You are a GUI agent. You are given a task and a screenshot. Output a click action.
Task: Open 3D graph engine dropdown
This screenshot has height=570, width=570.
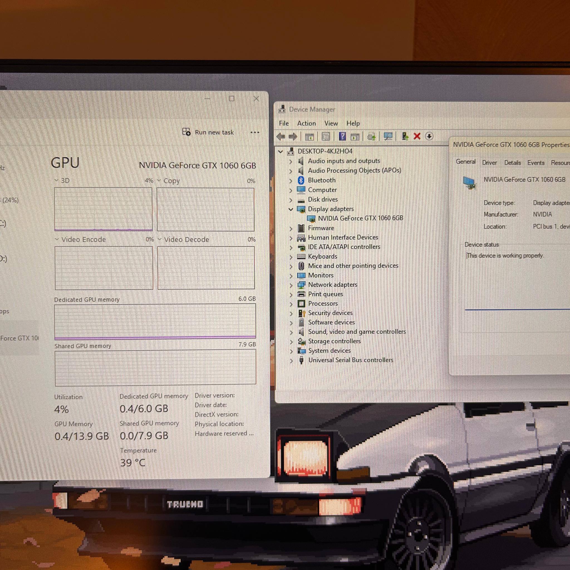[x=56, y=180]
